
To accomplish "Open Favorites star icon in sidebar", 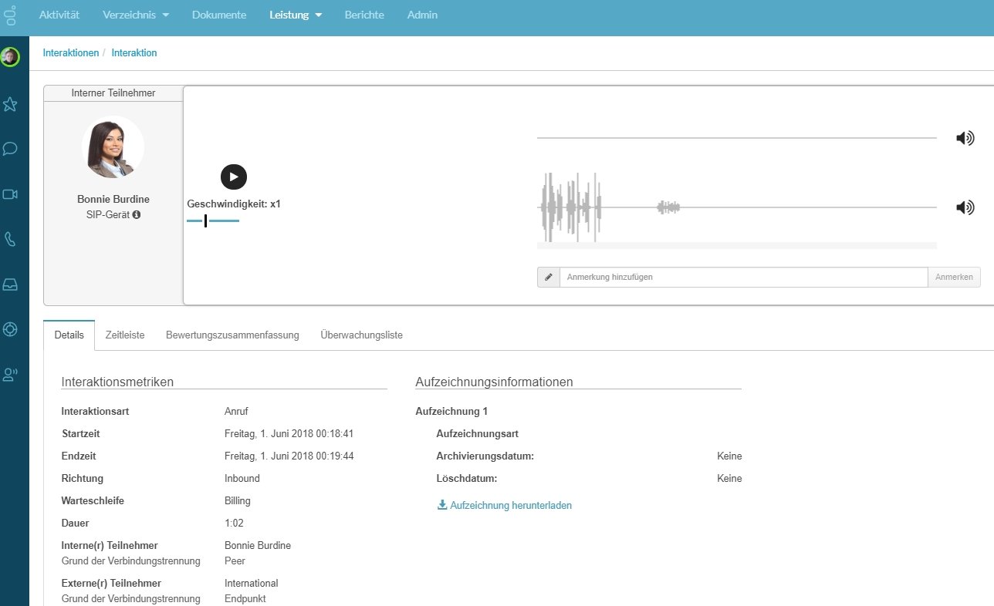I will coord(10,104).
